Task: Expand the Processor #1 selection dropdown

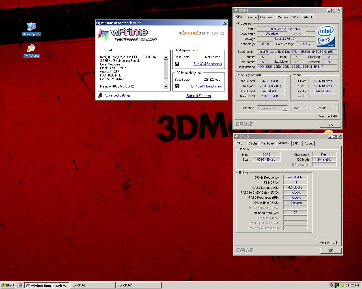Action: pos(285,108)
